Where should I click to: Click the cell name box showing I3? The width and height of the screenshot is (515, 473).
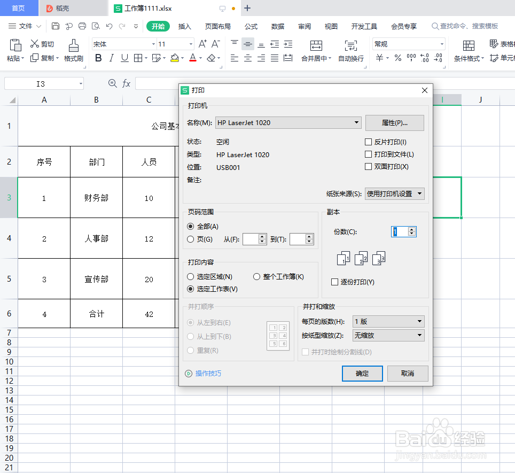[40, 83]
